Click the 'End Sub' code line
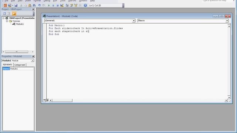Screen dimensions: 237x133 (x=54, y=34)
